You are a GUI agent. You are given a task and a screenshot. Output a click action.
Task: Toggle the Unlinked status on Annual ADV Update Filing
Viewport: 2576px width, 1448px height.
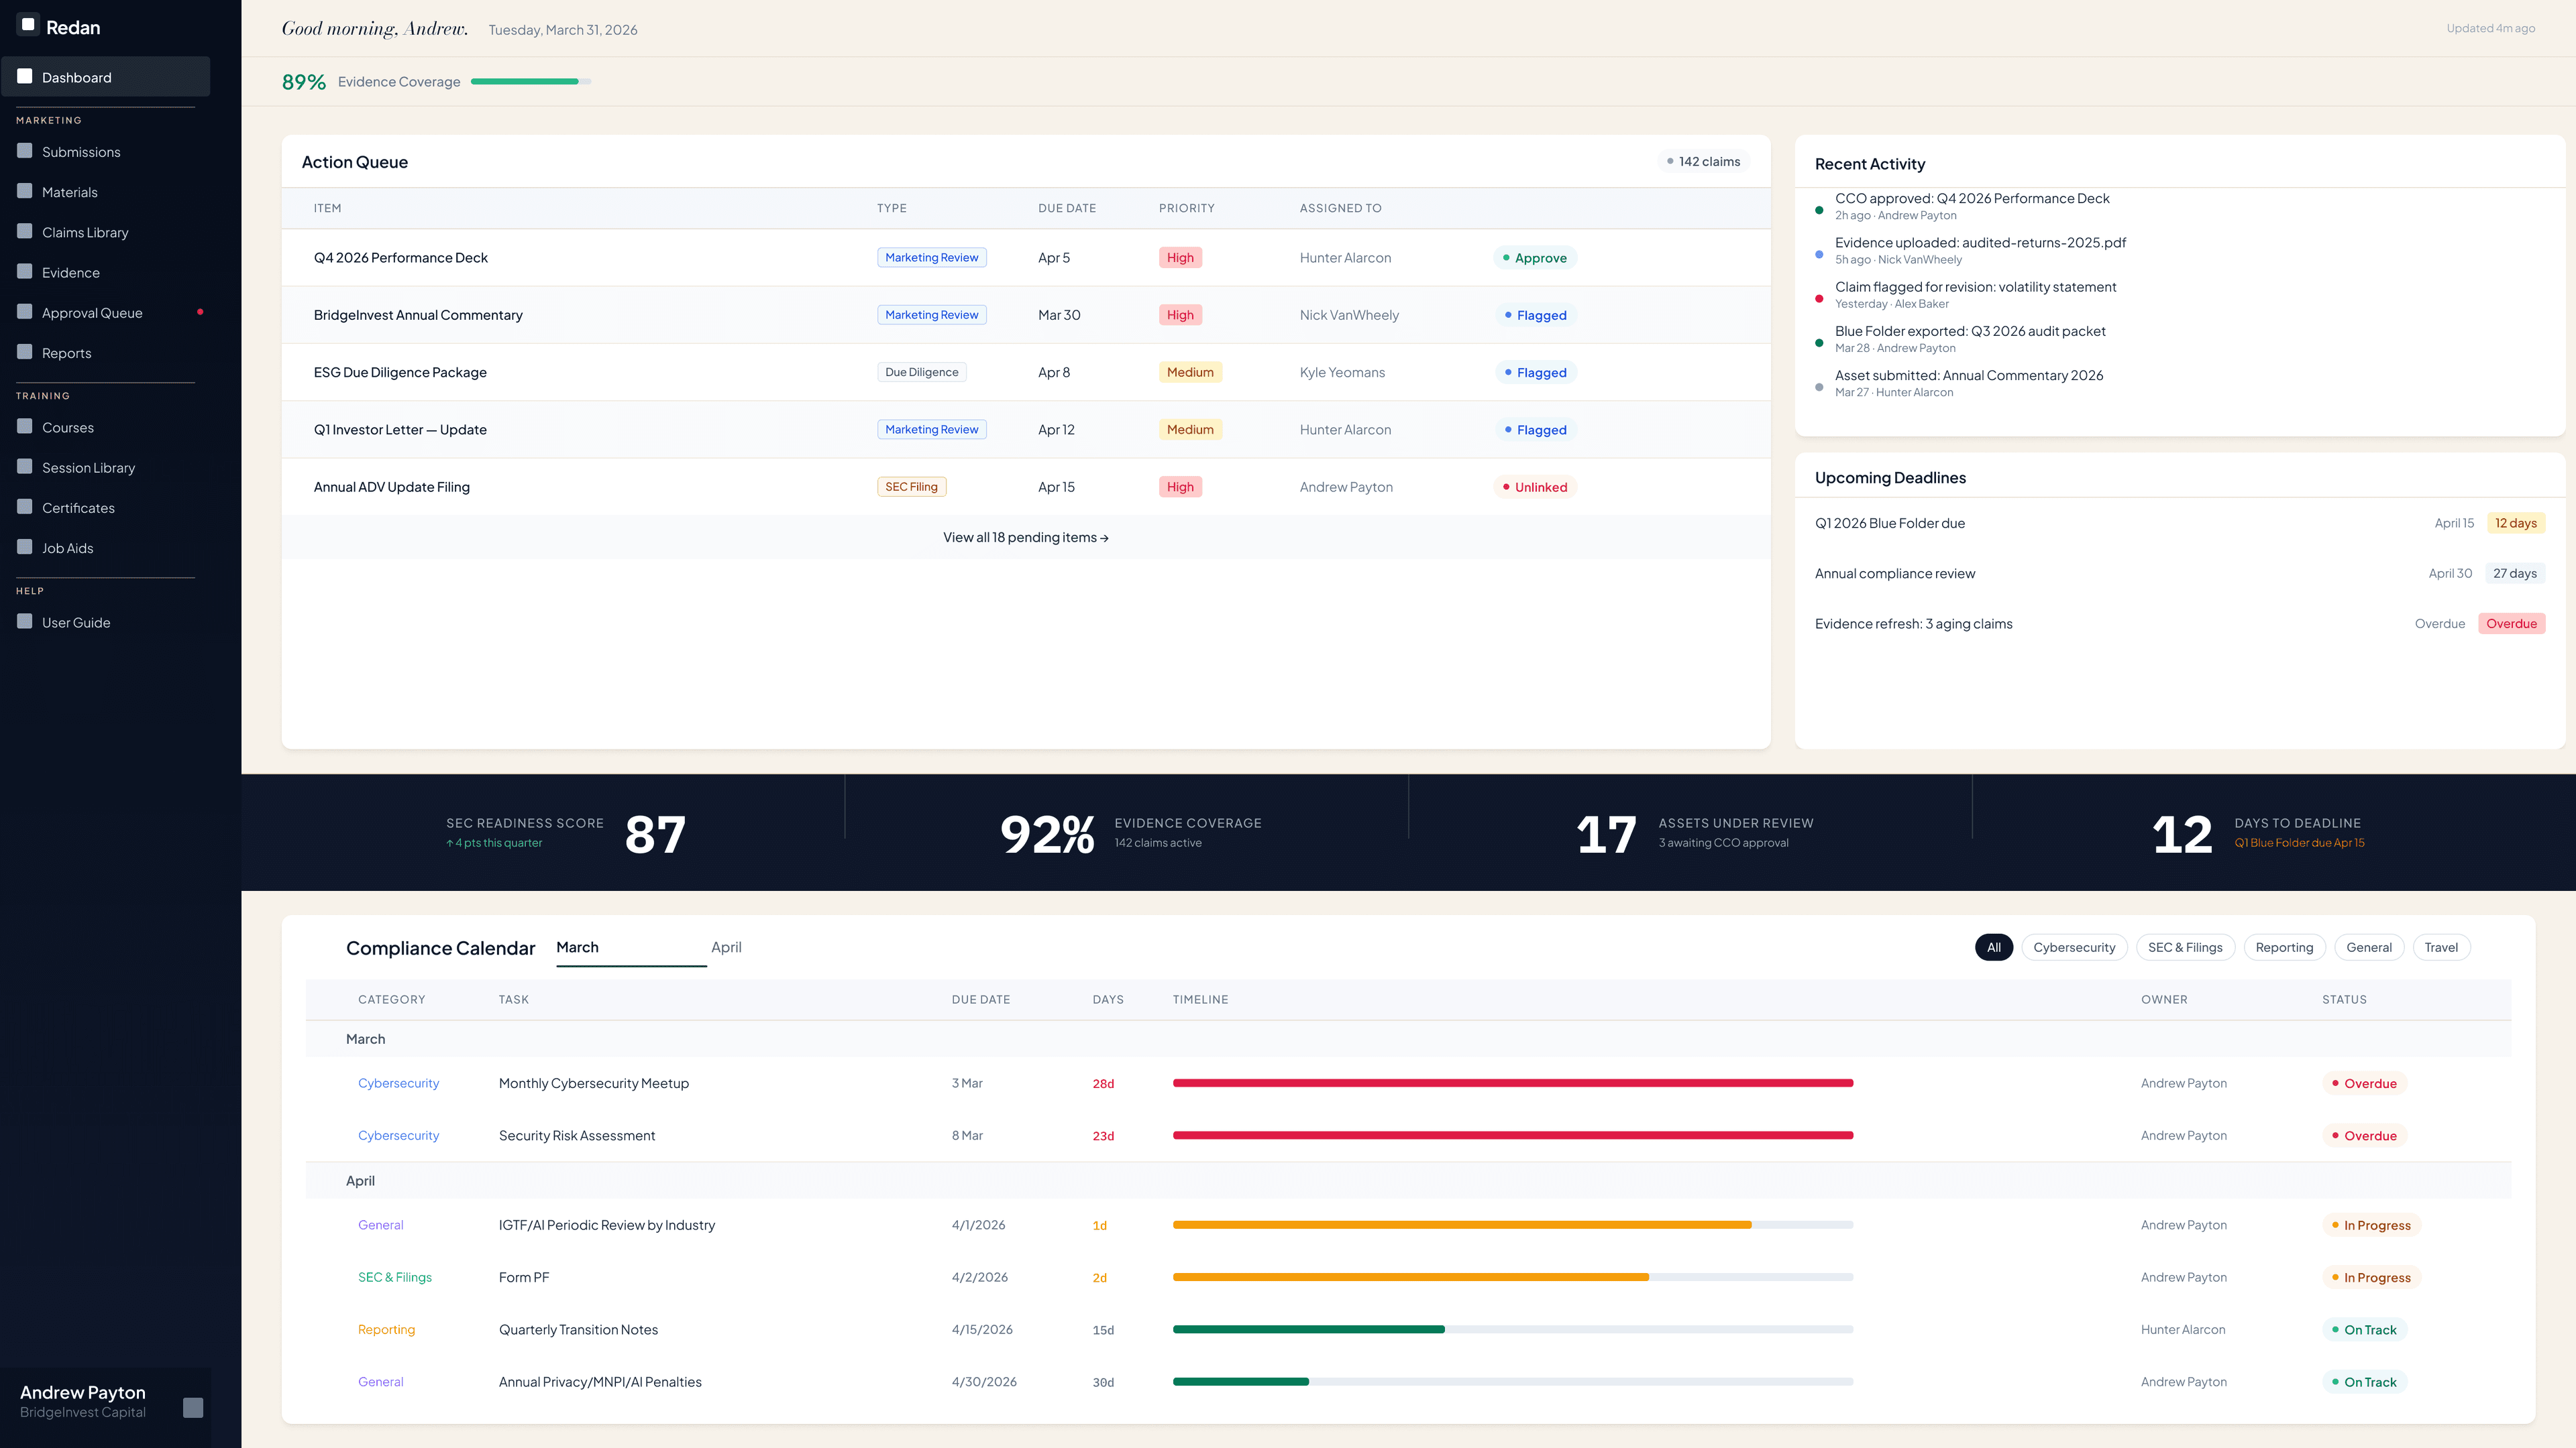(1535, 487)
